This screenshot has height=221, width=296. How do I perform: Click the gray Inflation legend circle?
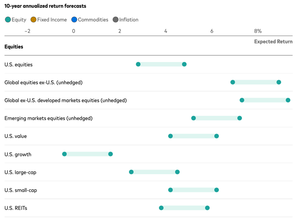tap(116, 20)
